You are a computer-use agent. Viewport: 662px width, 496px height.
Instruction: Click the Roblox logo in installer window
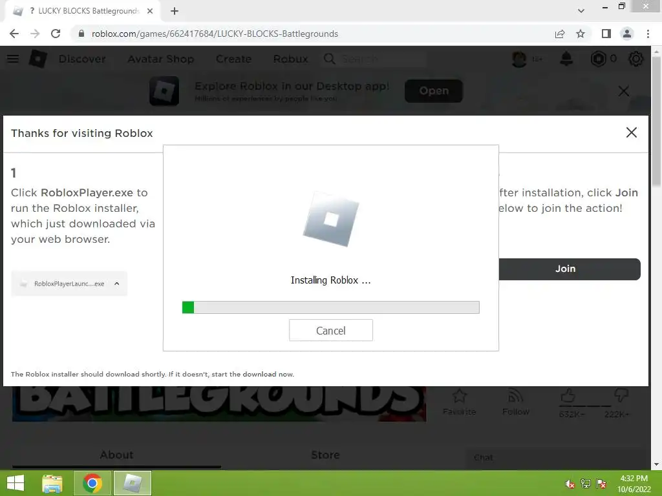pyautogui.click(x=331, y=219)
